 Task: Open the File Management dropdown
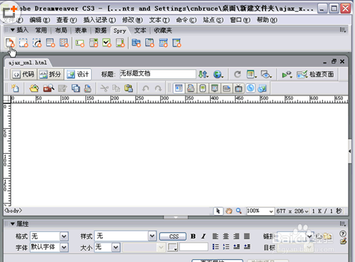(x=203, y=75)
